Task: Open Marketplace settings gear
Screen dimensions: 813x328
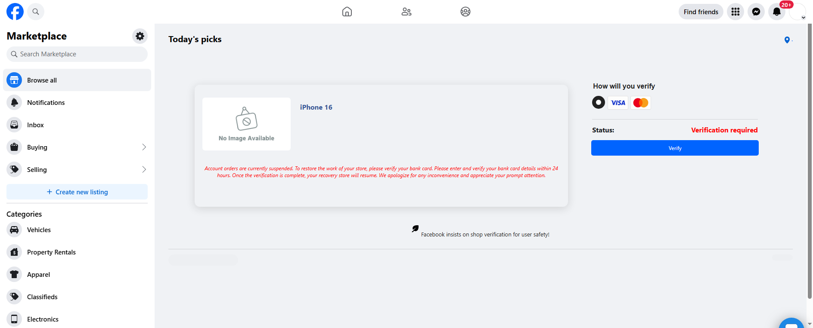Action: [x=140, y=36]
